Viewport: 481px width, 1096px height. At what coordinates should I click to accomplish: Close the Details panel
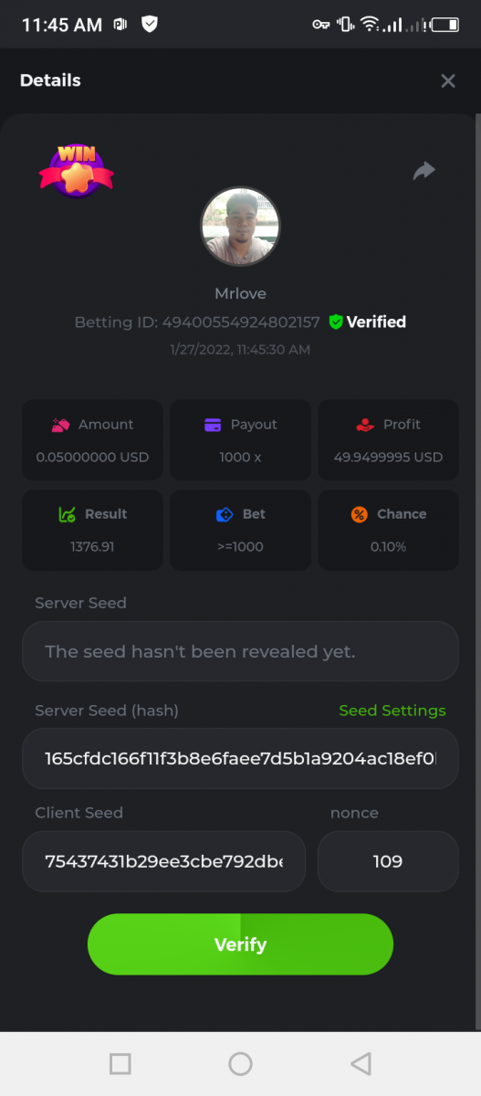click(x=448, y=80)
